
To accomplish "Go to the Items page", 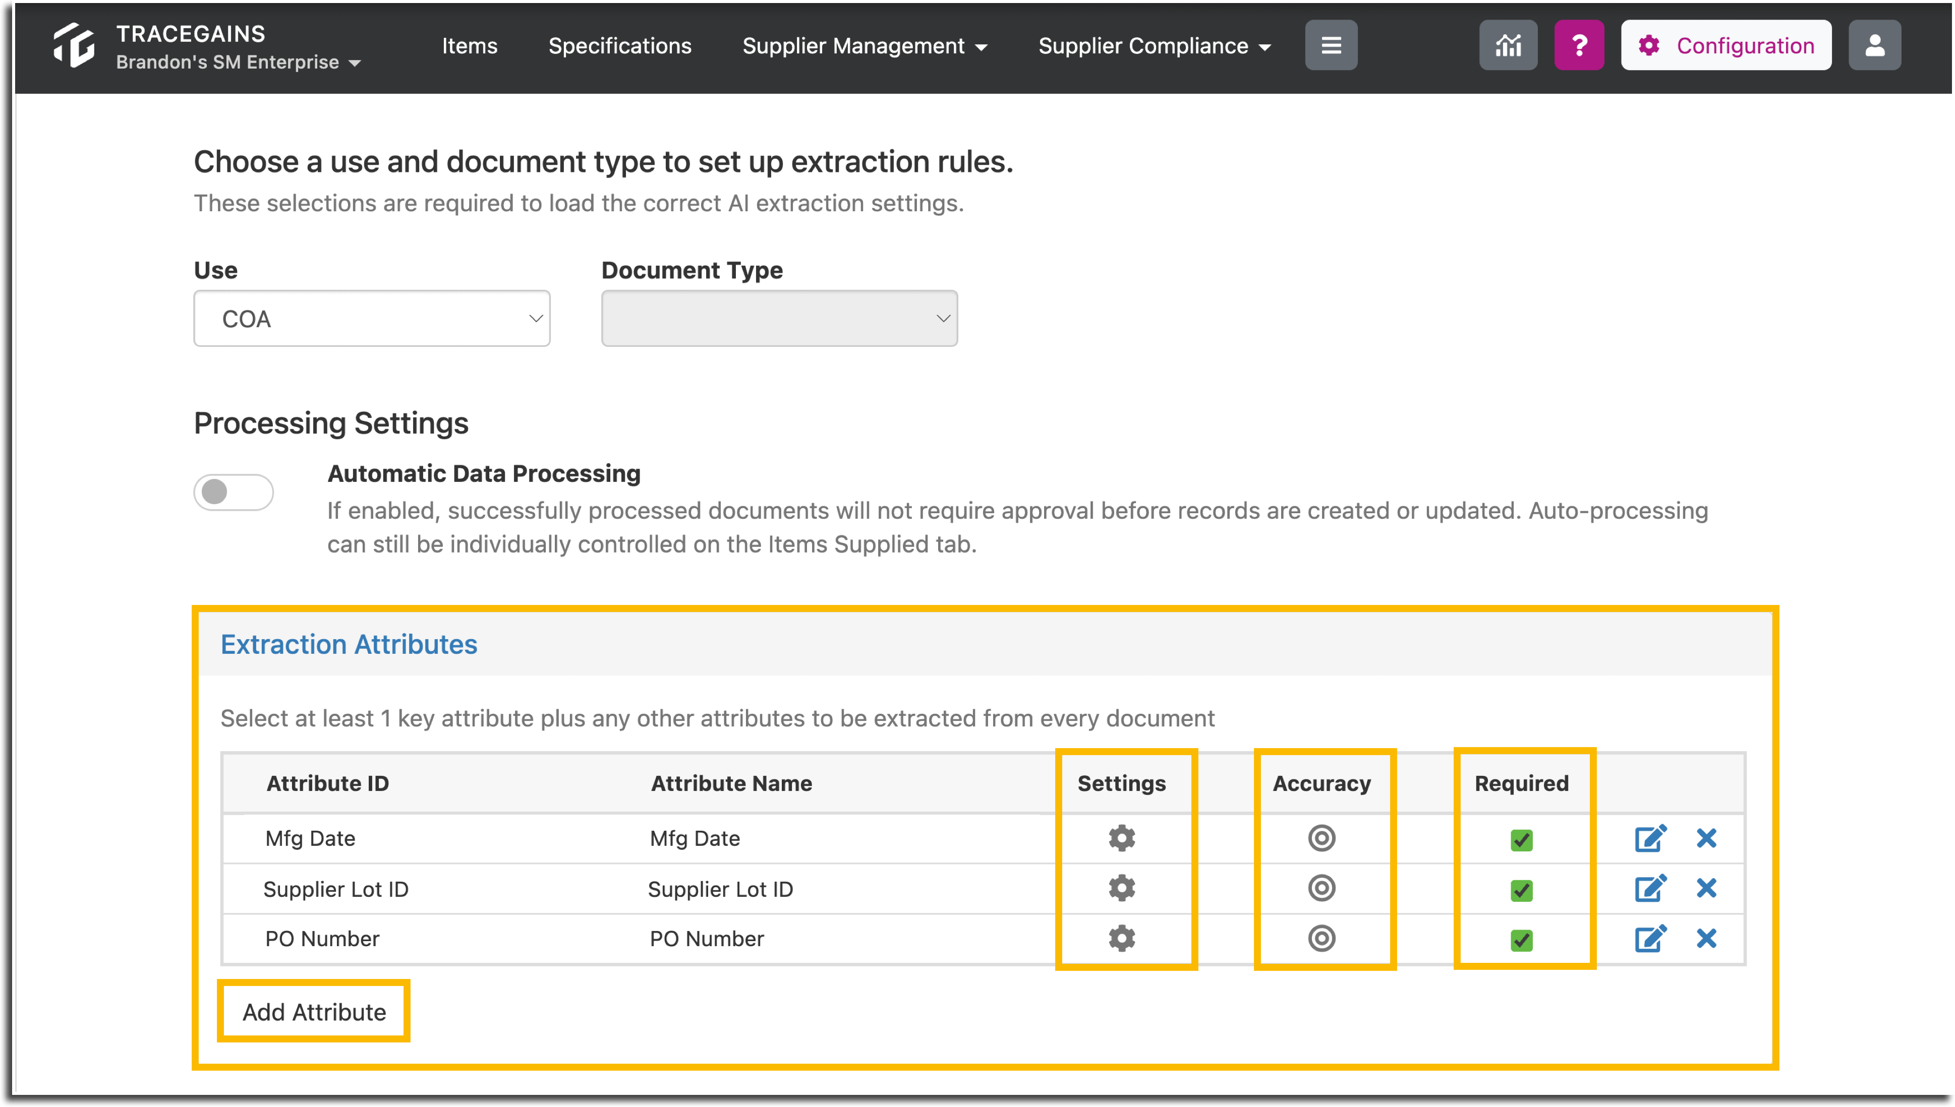I will [x=470, y=45].
